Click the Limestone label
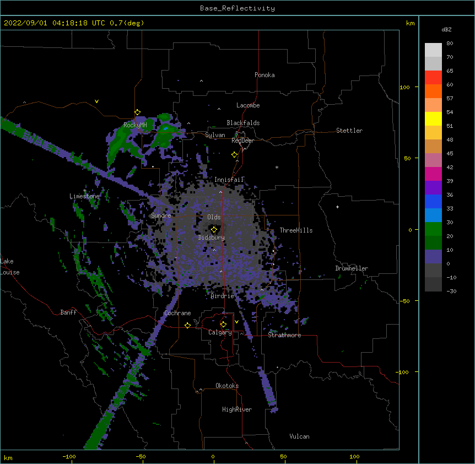This screenshot has width=475, height=464. tap(84, 196)
